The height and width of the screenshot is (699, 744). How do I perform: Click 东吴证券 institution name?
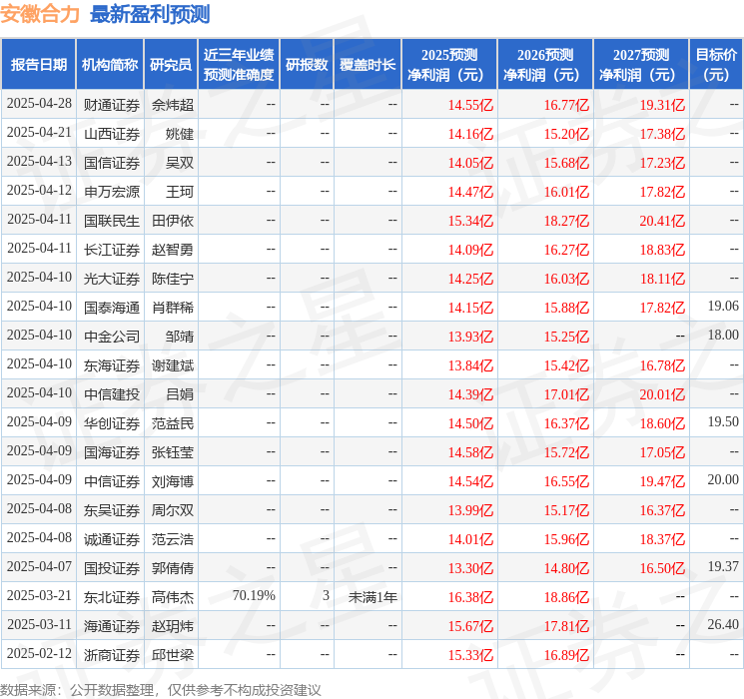pos(112,510)
